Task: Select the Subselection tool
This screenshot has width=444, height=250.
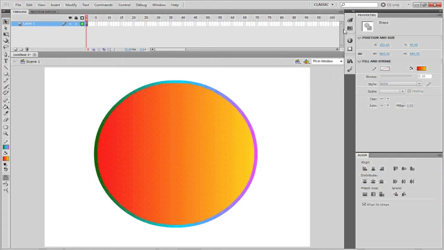Action: point(6,28)
